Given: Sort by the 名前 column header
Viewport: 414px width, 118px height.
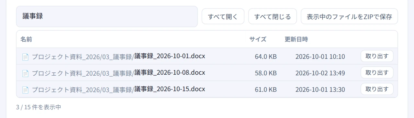Looking at the screenshot, I should pyautogui.click(x=26, y=39).
